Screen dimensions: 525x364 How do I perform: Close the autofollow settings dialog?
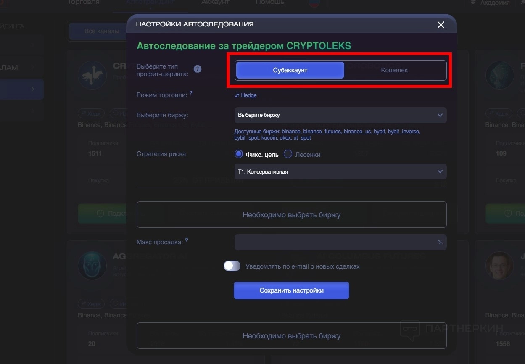point(441,25)
